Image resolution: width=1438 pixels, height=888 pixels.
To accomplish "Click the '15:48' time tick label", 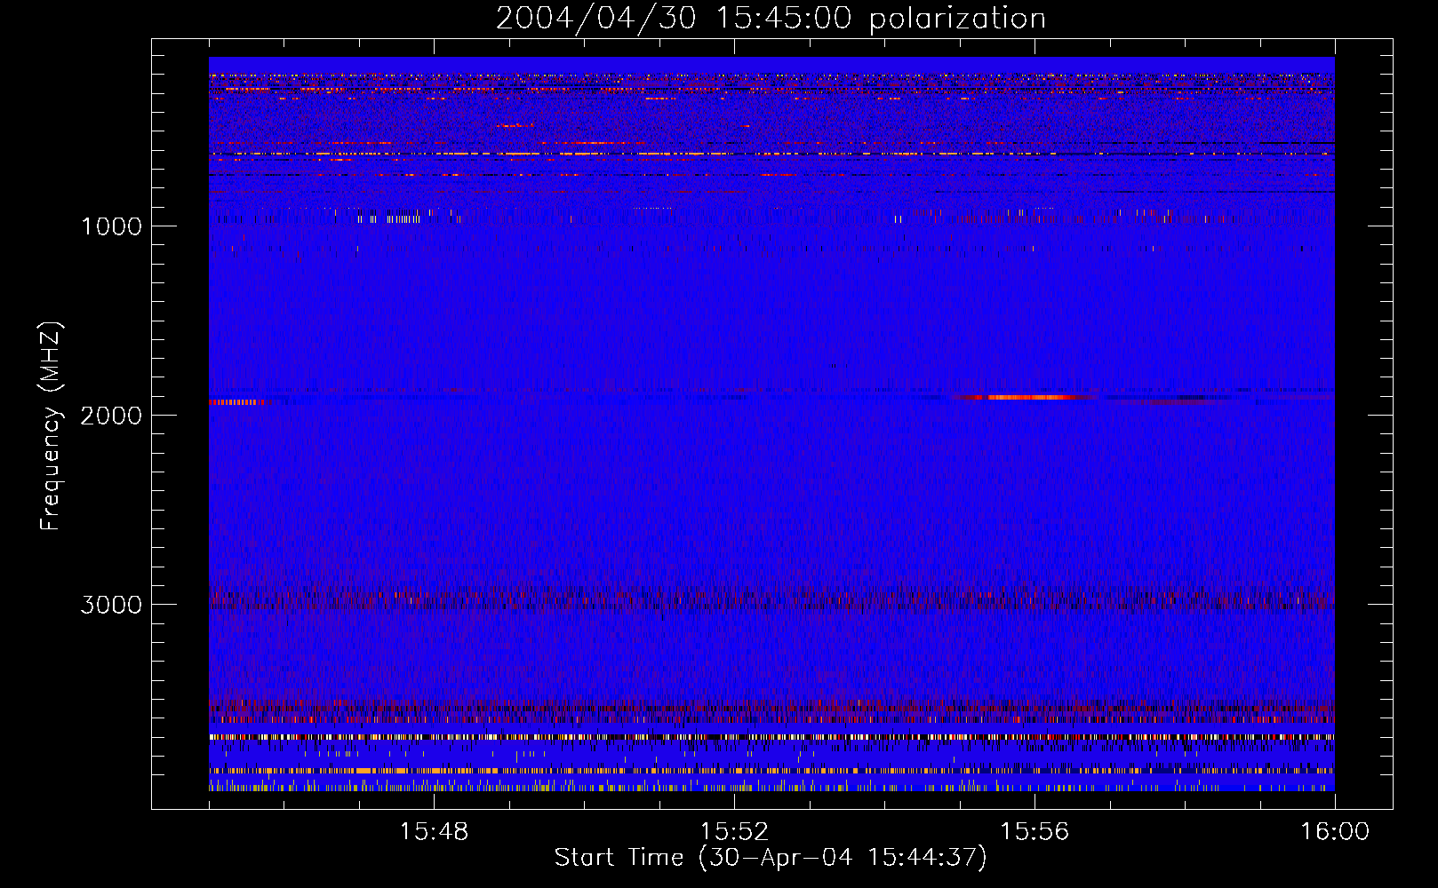I will click(x=434, y=832).
